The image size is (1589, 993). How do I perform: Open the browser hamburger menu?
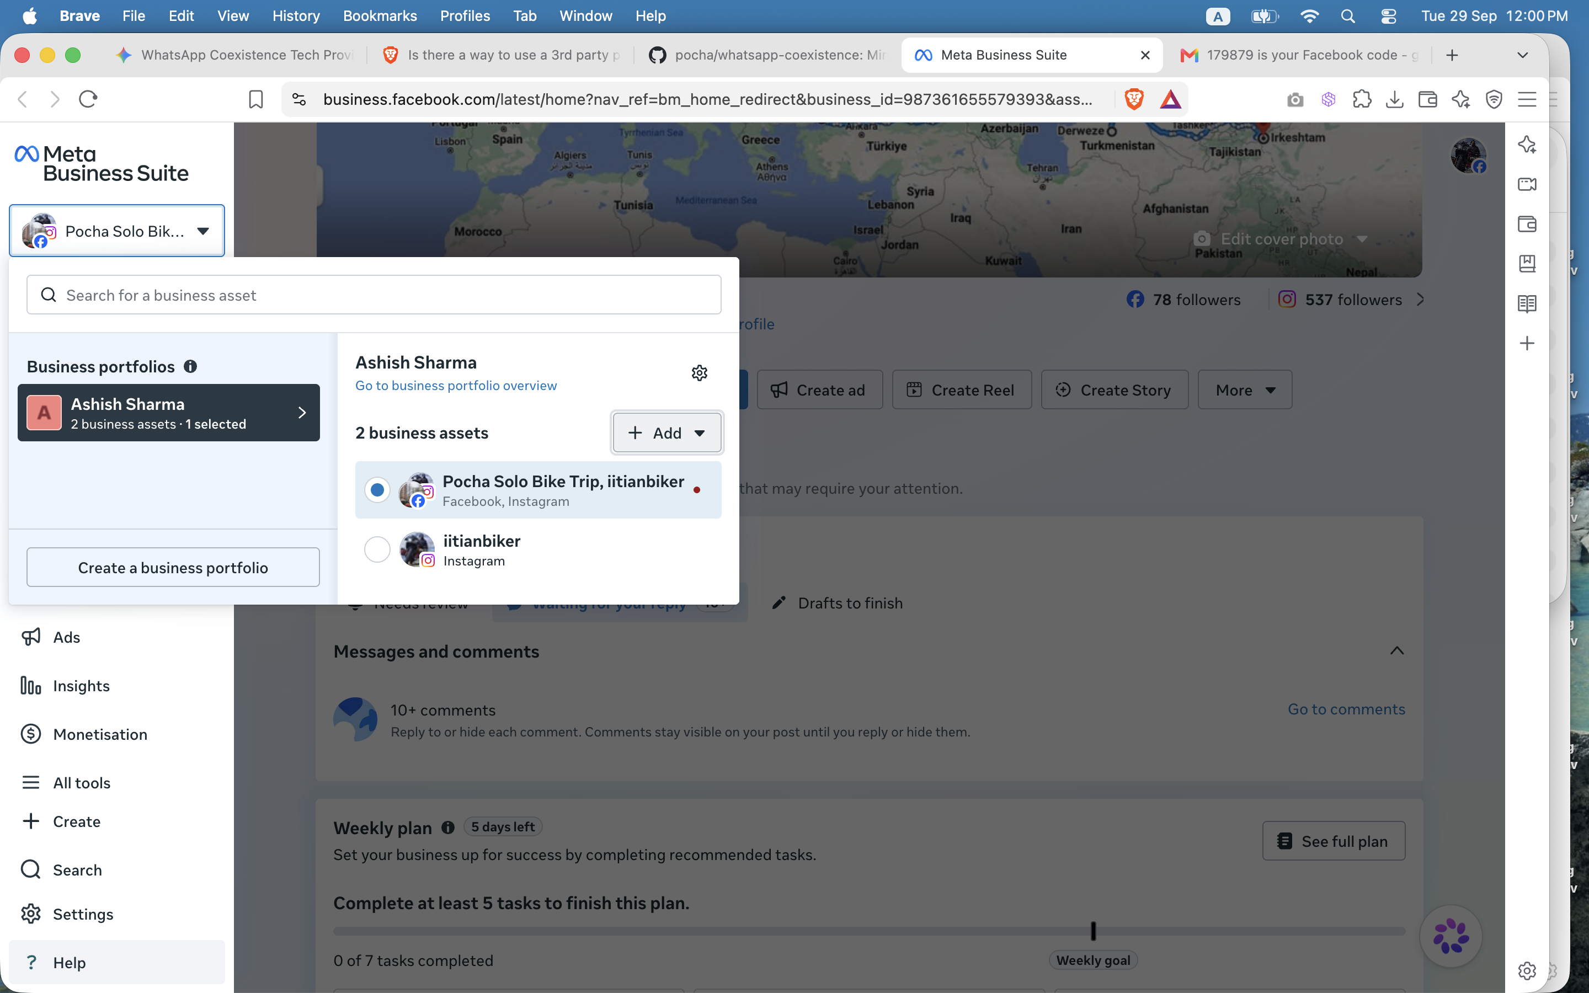(x=1527, y=99)
